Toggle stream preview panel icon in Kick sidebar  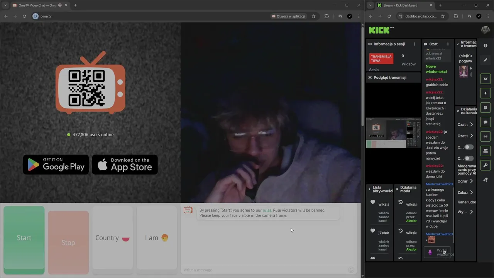pos(486,79)
